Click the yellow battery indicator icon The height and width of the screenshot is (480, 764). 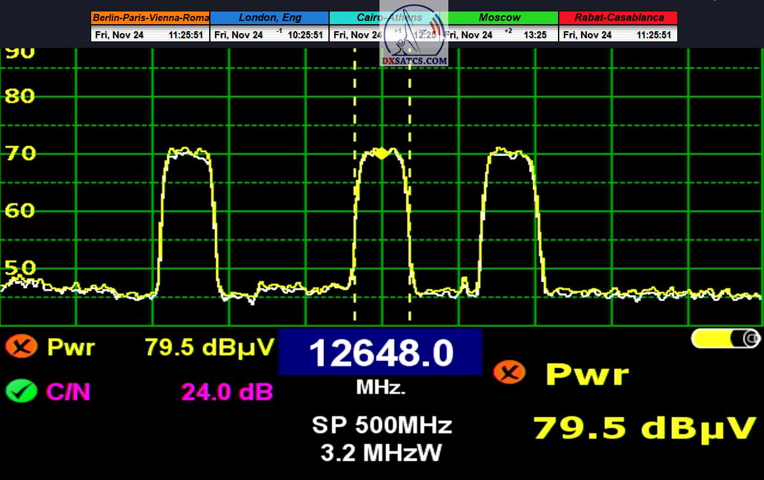726,338
